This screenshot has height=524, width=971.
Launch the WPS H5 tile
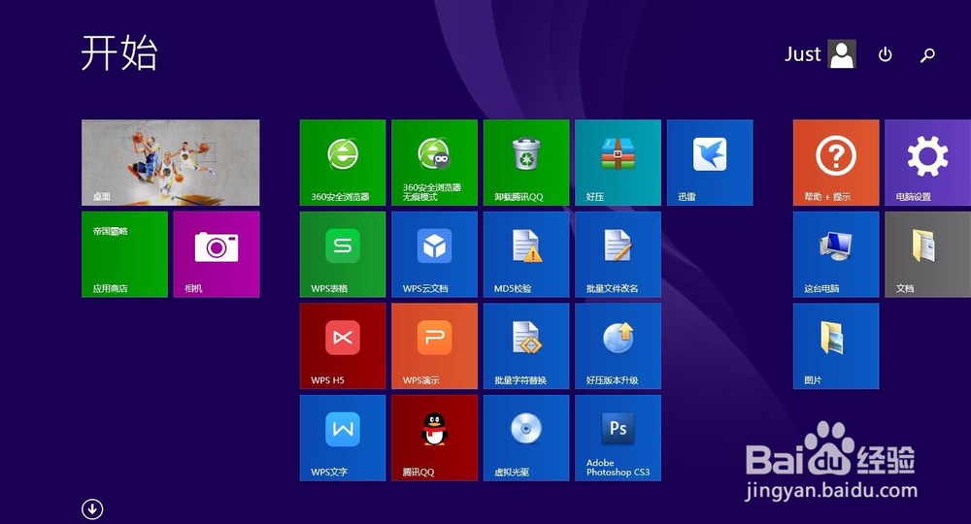(343, 345)
